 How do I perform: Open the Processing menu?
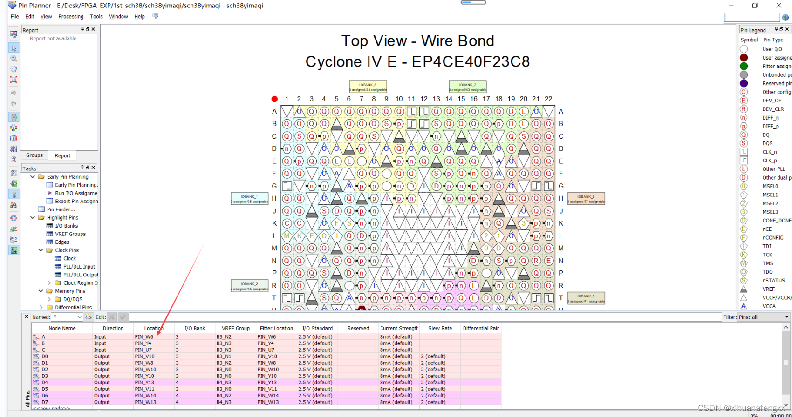coord(71,16)
